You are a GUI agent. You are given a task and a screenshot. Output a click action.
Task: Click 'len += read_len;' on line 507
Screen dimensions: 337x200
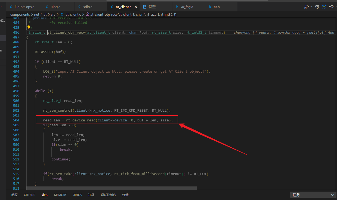(x=68, y=135)
